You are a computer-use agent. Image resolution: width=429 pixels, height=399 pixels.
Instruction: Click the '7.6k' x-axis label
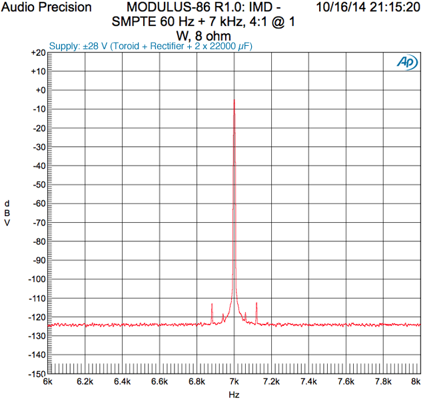click(x=346, y=382)
